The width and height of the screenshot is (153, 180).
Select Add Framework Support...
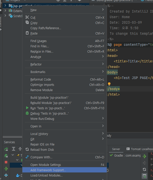64,170
